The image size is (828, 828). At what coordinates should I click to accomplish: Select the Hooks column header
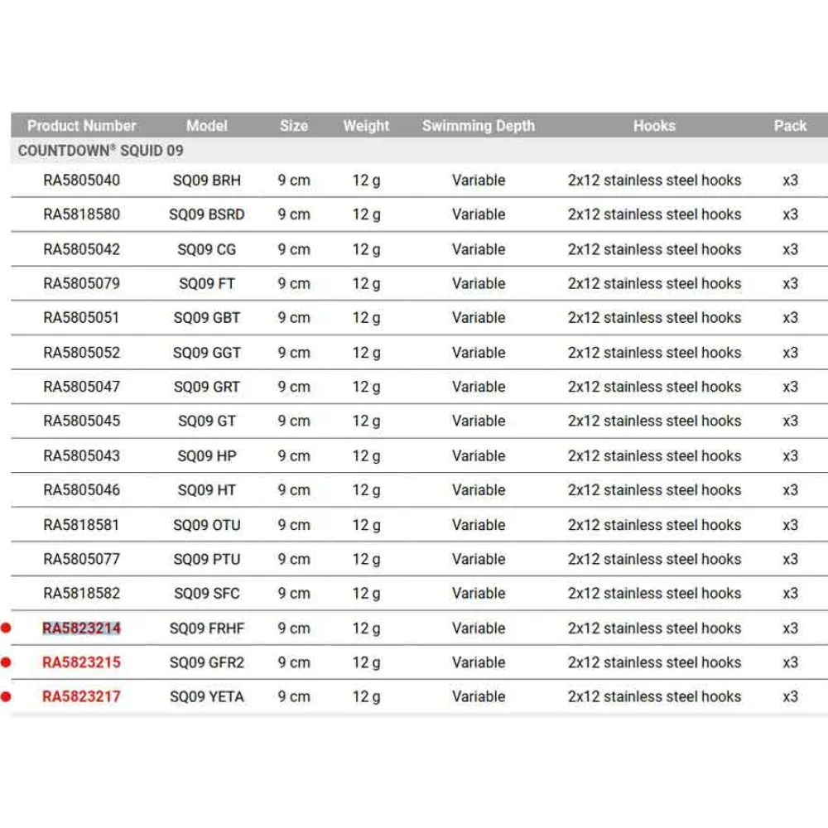pos(654,126)
